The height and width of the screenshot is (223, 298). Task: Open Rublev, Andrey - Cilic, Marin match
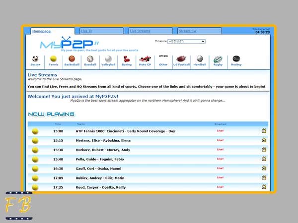click(x=100, y=178)
